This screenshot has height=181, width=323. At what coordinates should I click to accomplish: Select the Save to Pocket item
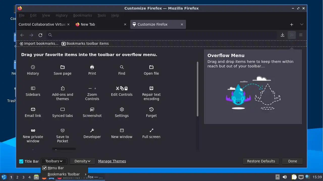tap(62, 135)
